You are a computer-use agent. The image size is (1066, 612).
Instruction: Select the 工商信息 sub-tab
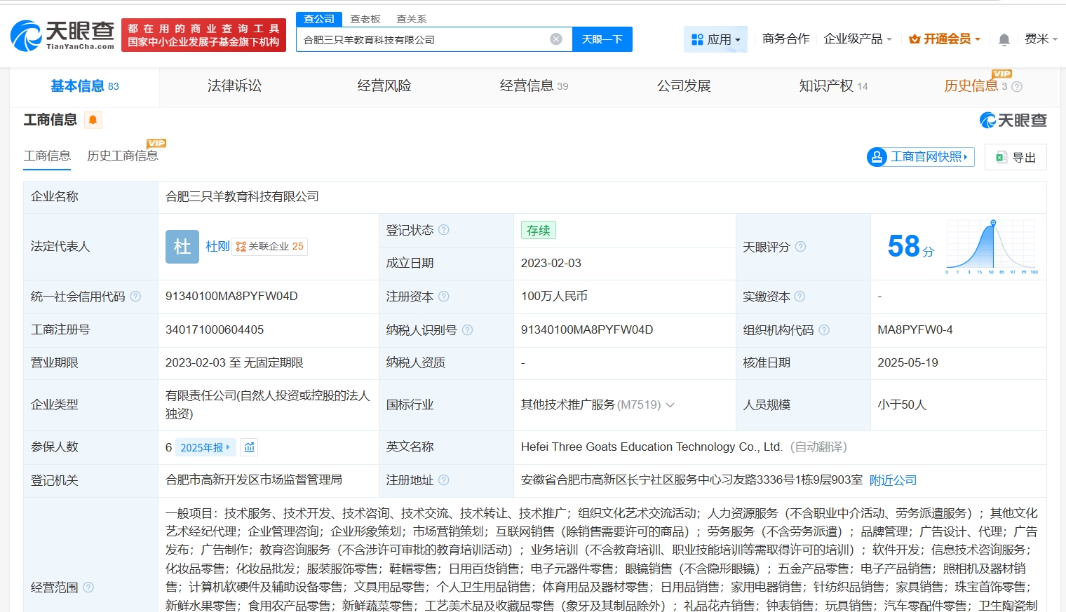coord(47,156)
